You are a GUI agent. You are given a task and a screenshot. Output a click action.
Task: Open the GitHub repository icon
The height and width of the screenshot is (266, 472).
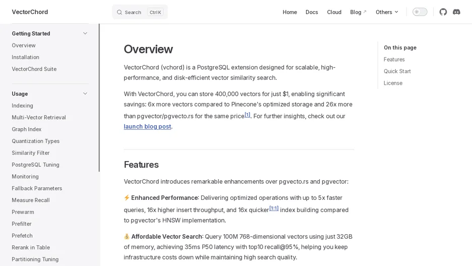[x=443, y=12]
